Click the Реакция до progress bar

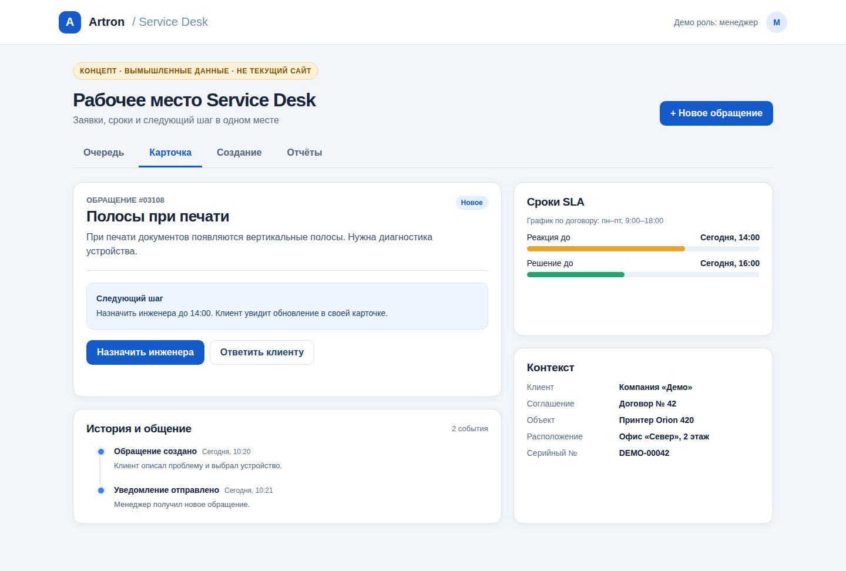(x=643, y=249)
